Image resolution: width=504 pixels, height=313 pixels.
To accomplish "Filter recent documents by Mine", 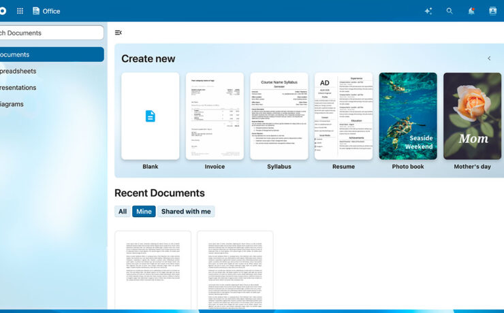I will (144, 211).
